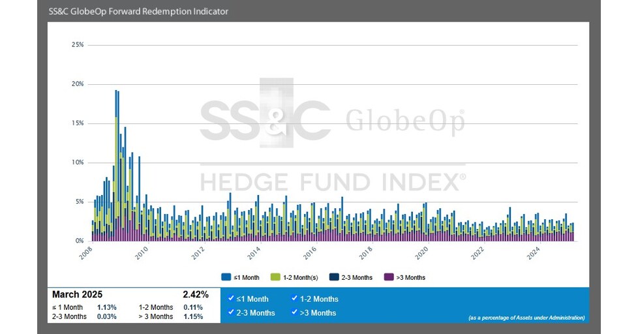
Task: Click the '2-3 Months' legend label
Action: [x=357, y=277]
